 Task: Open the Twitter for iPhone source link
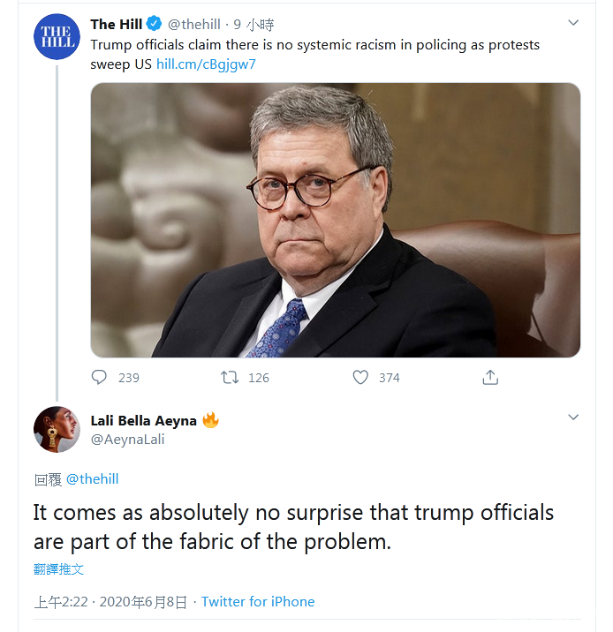coord(258,602)
